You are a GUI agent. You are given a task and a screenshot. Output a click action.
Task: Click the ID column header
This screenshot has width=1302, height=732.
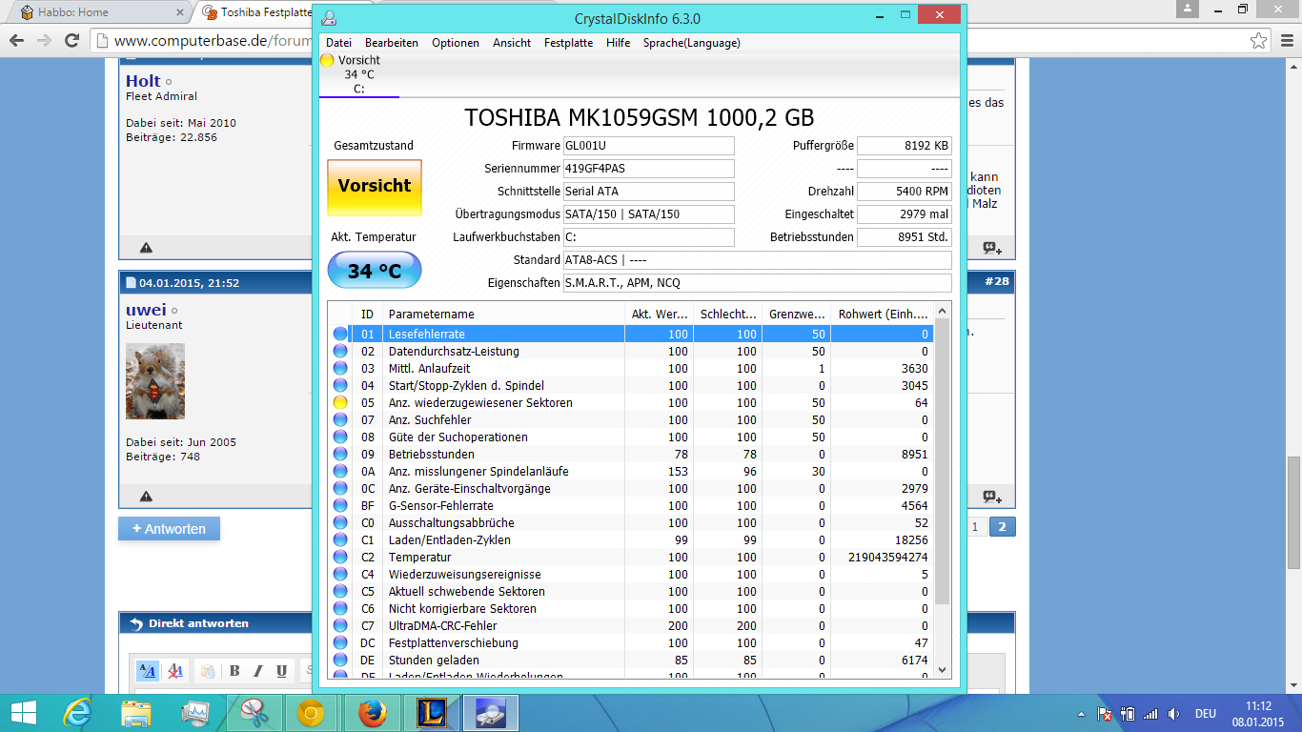click(367, 315)
